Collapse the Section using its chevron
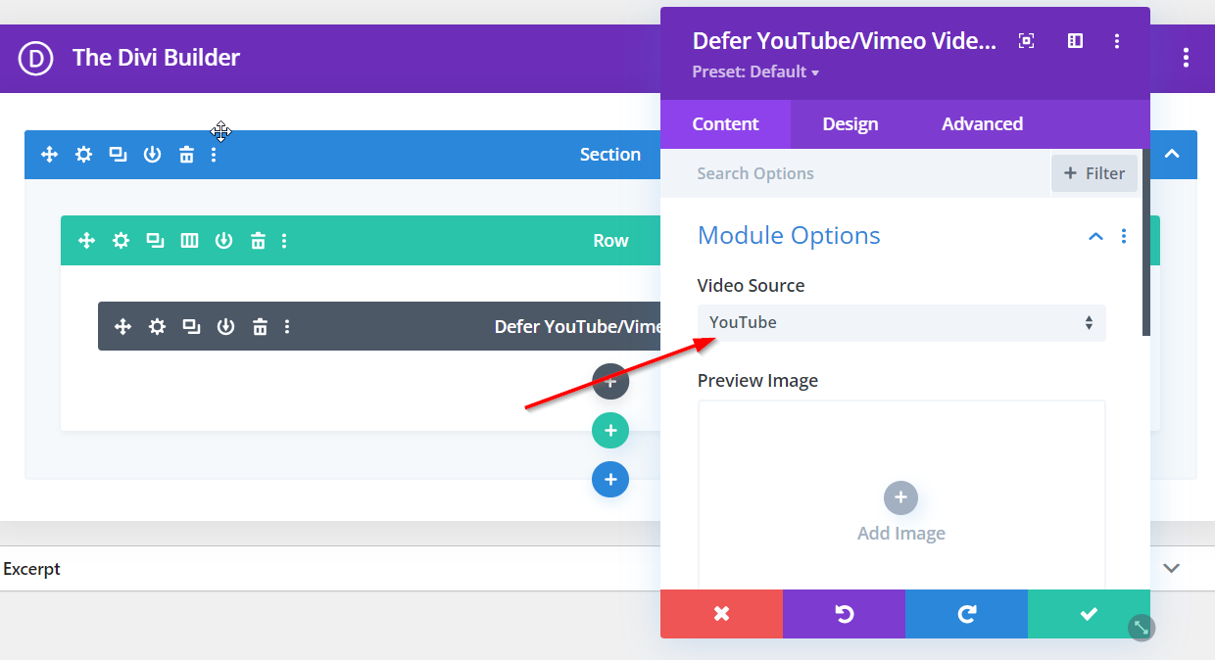 (x=1172, y=154)
